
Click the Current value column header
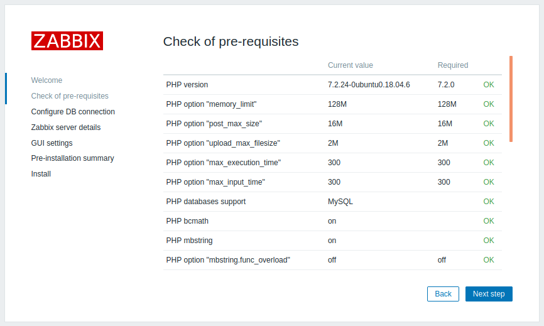pyautogui.click(x=351, y=65)
